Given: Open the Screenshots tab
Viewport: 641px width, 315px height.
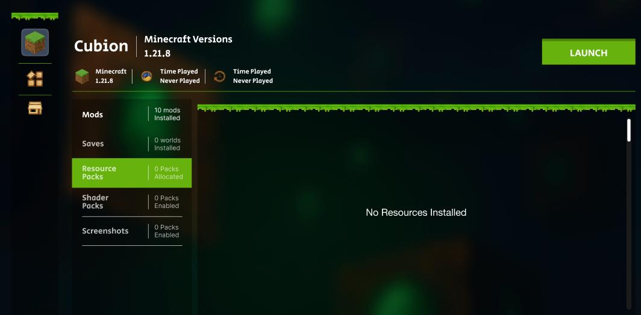Looking at the screenshot, I should click(x=131, y=231).
